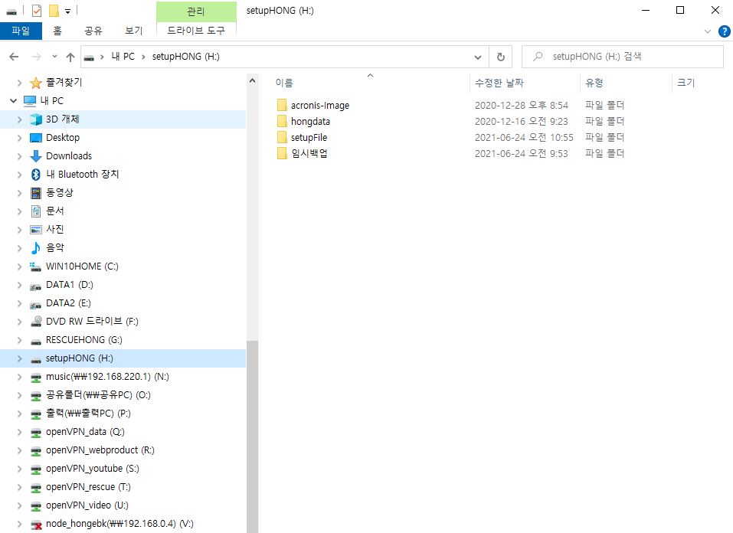Click the 동영상 film icon
Screen dimensions: 733x533
[x=36, y=193]
